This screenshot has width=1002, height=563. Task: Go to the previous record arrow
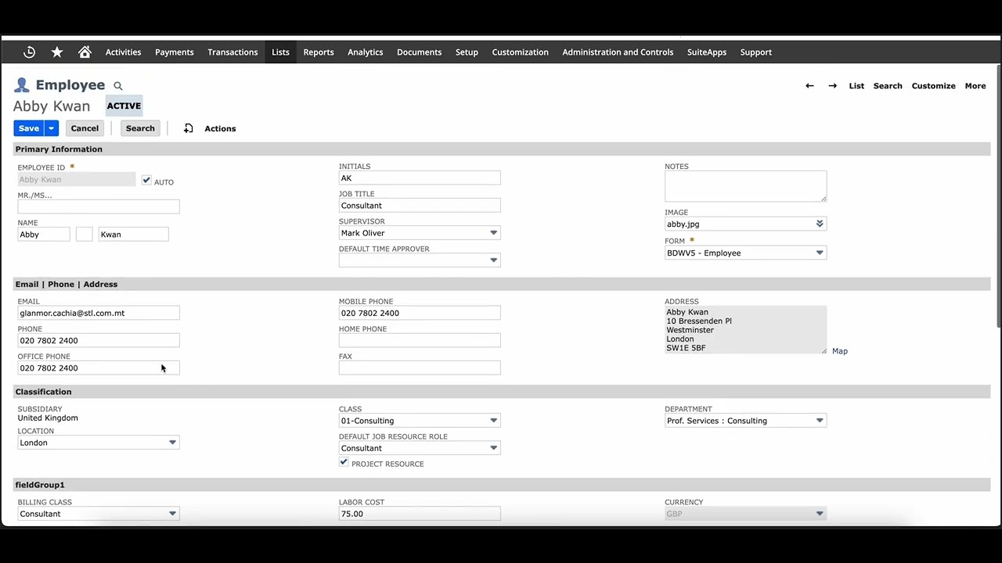(809, 86)
